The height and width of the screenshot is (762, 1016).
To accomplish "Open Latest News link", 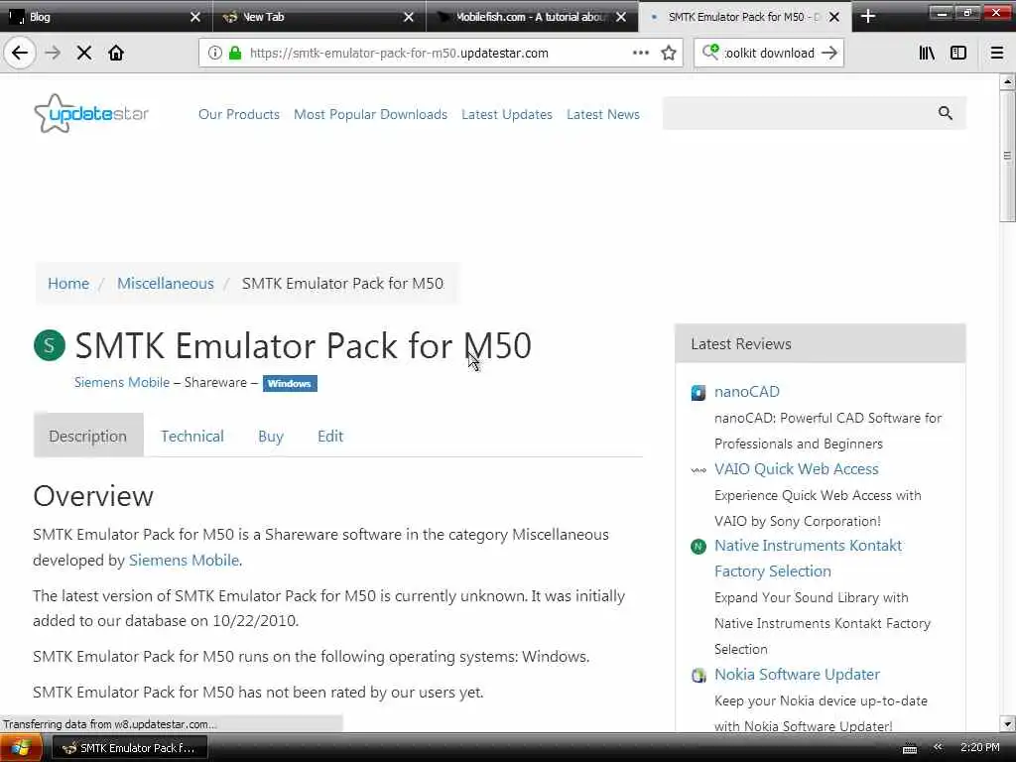I will coord(603,114).
